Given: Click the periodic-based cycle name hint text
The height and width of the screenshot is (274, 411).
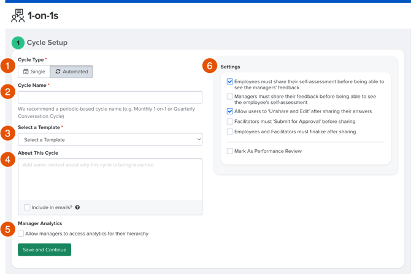Looking at the screenshot, I should (x=106, y=113).
